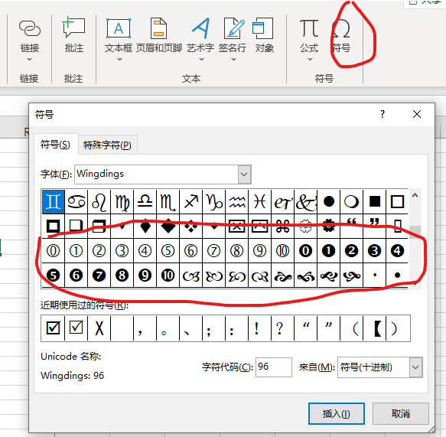
Task: Select the black circled ❽ symbol
Action: click(122, 275)
